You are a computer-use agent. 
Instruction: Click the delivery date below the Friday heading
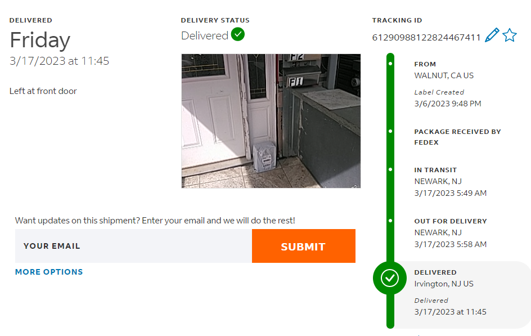pos(59,61)
